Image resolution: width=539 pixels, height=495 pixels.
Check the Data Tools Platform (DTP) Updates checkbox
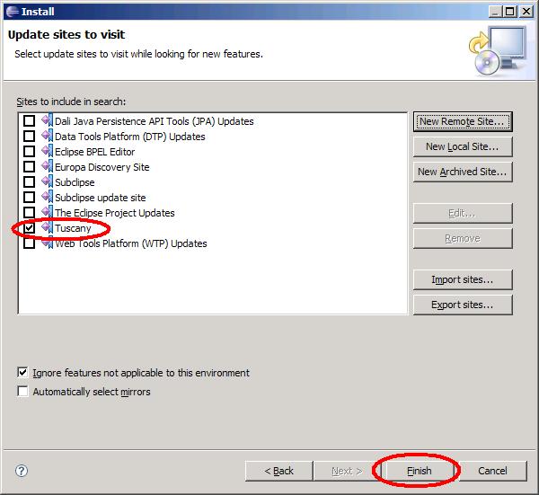(30, 137)
